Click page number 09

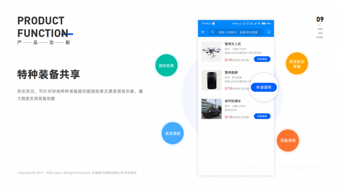coord(320,19)
